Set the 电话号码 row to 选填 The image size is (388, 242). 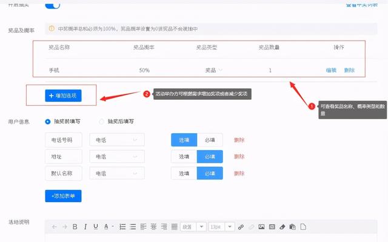184,140
